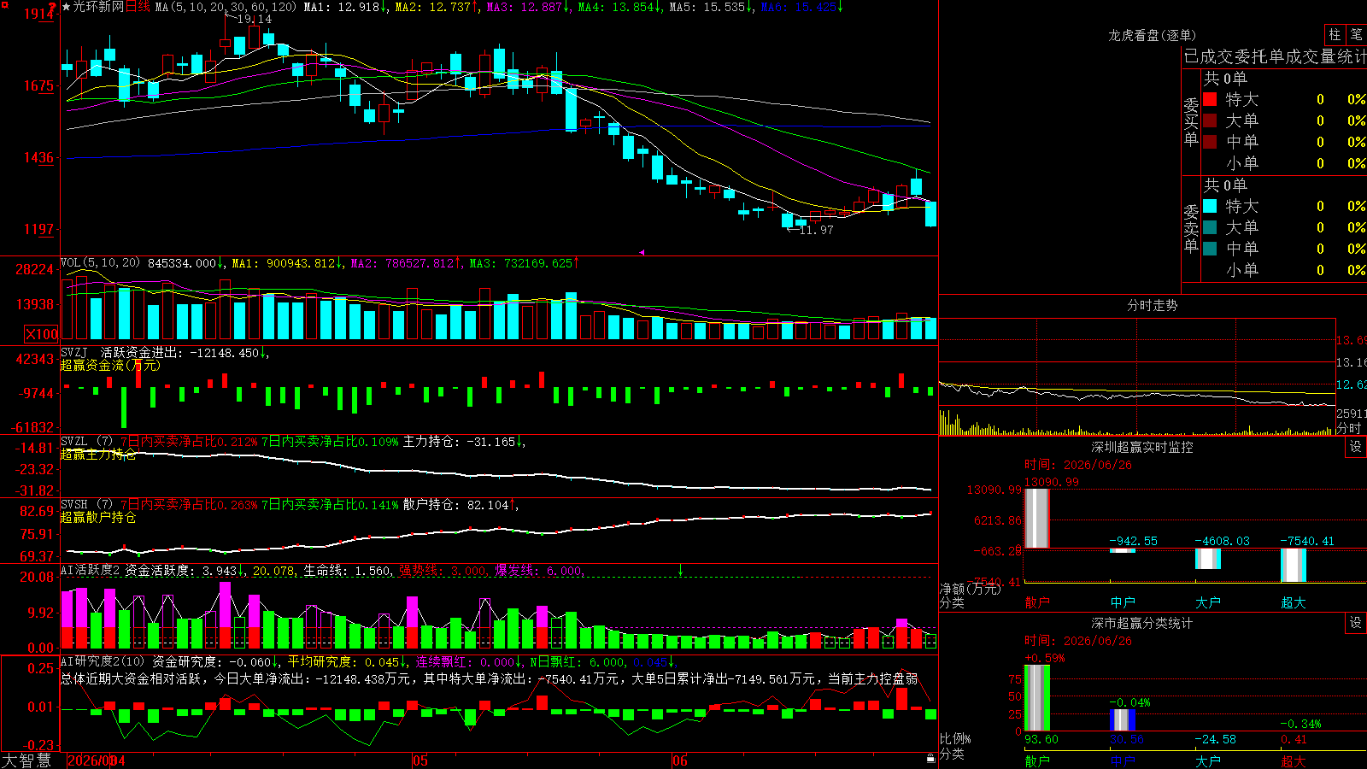The image size is (1367, 769).
Task: Click the 已成交委托单成交量统计 header
Action: click(1275, 57)
